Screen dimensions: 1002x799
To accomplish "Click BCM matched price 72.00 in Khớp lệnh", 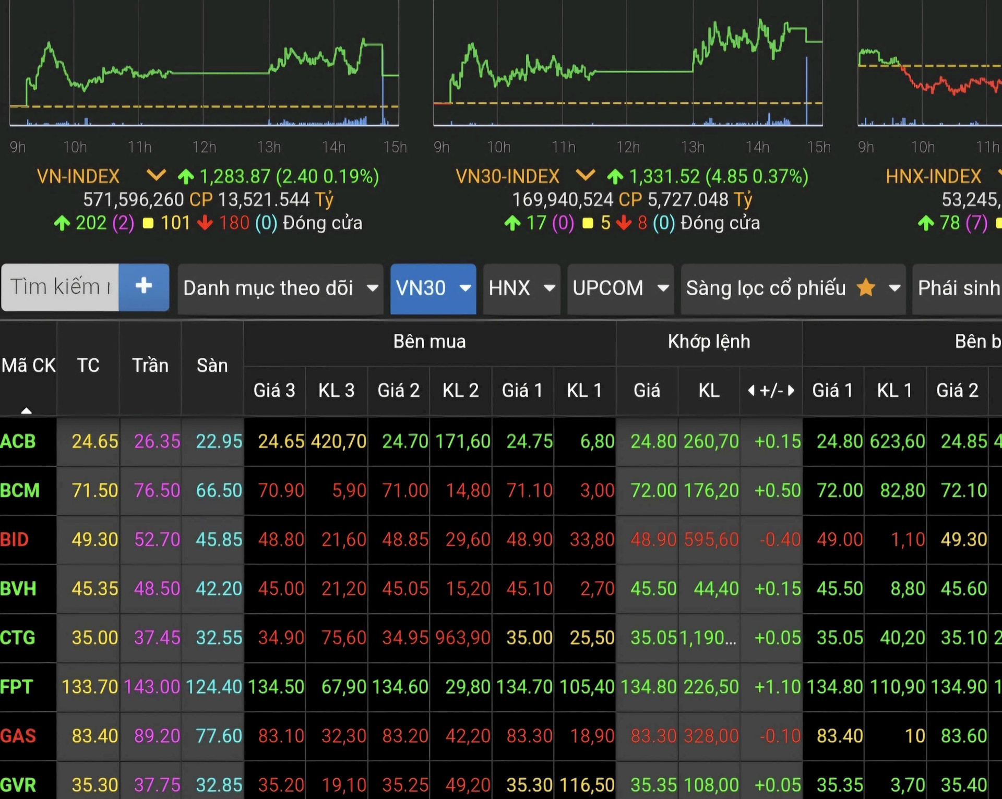I will (x=653, y=490).
